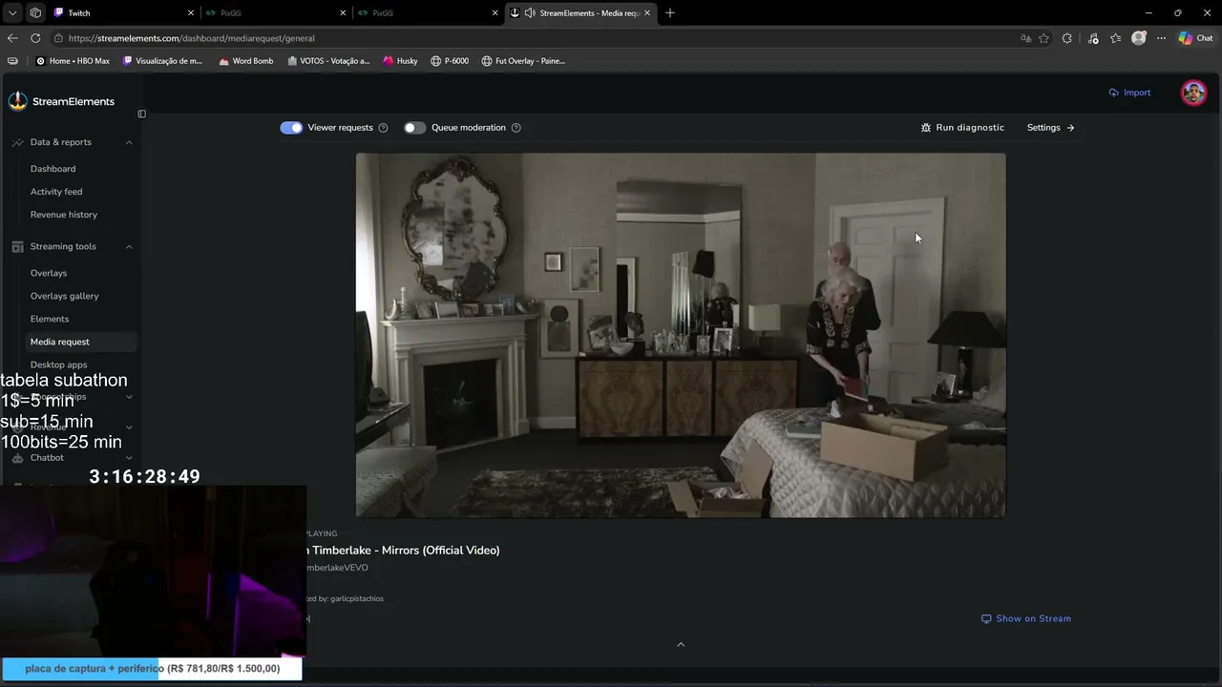Open the Copilot Chat button
Image resolution: width=1222 pixels, height=687 pixels.
1195,38
